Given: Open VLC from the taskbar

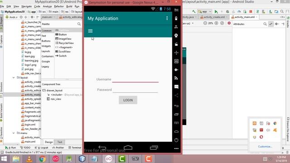Looking at the screenshot, I should coord(29,159).
